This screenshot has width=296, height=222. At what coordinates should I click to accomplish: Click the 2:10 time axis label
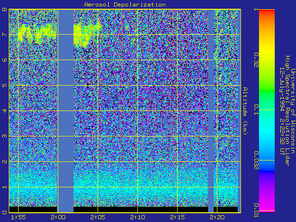138,217
